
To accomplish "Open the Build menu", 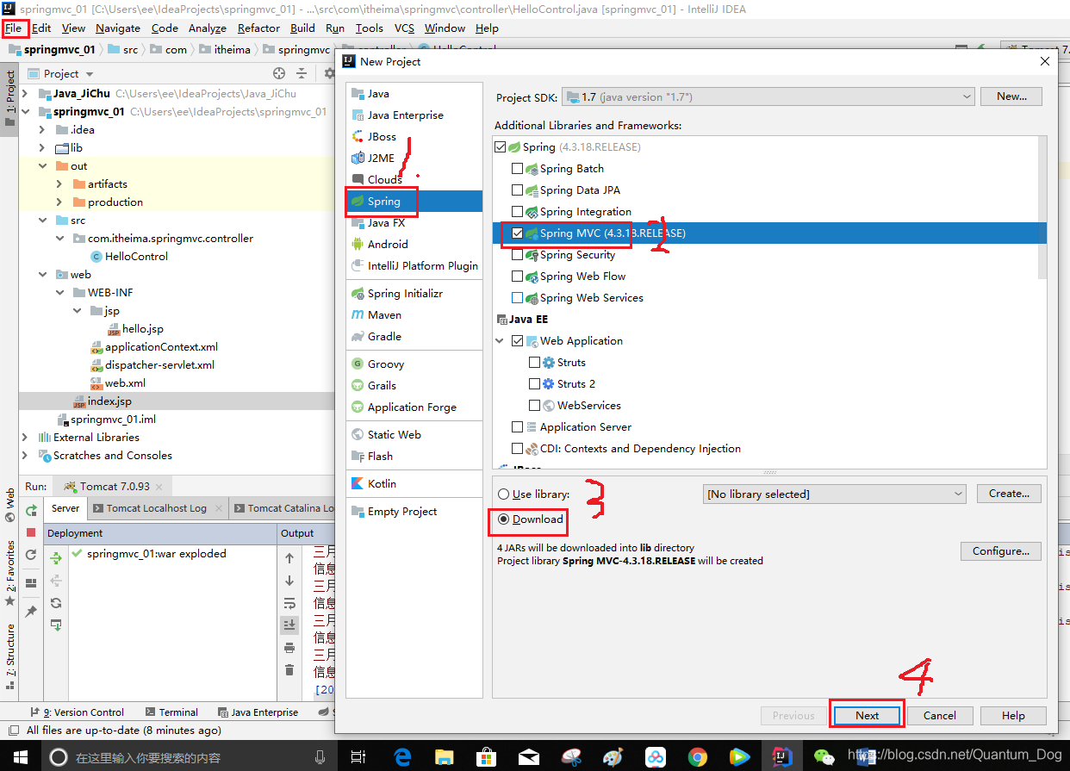I will [x=302, y=28].
